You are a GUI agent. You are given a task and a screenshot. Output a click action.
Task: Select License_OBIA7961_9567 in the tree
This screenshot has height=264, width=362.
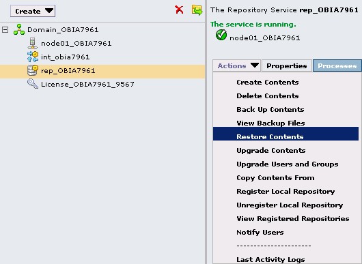[87, 84]
